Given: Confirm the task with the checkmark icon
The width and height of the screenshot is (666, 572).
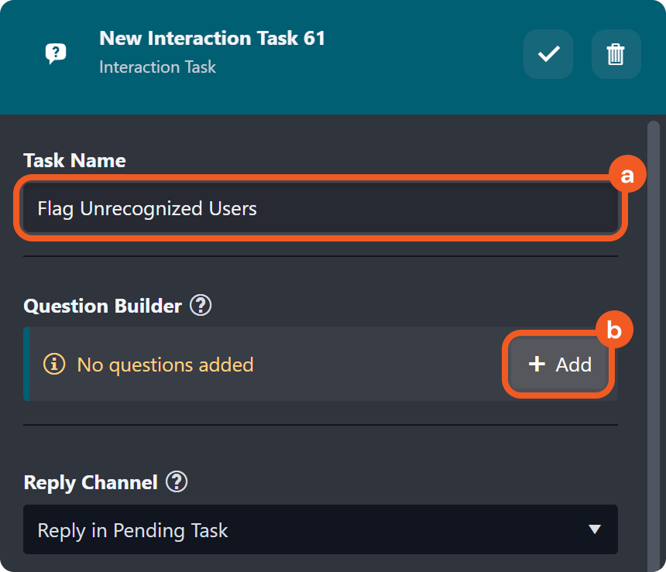Looking at the screenshot, I should pos(548,54).
